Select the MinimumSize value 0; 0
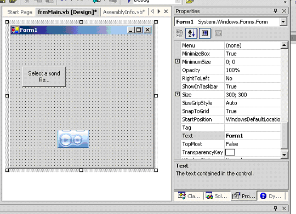The width and height of the screenshot is (296, 214). click(253, 62)
